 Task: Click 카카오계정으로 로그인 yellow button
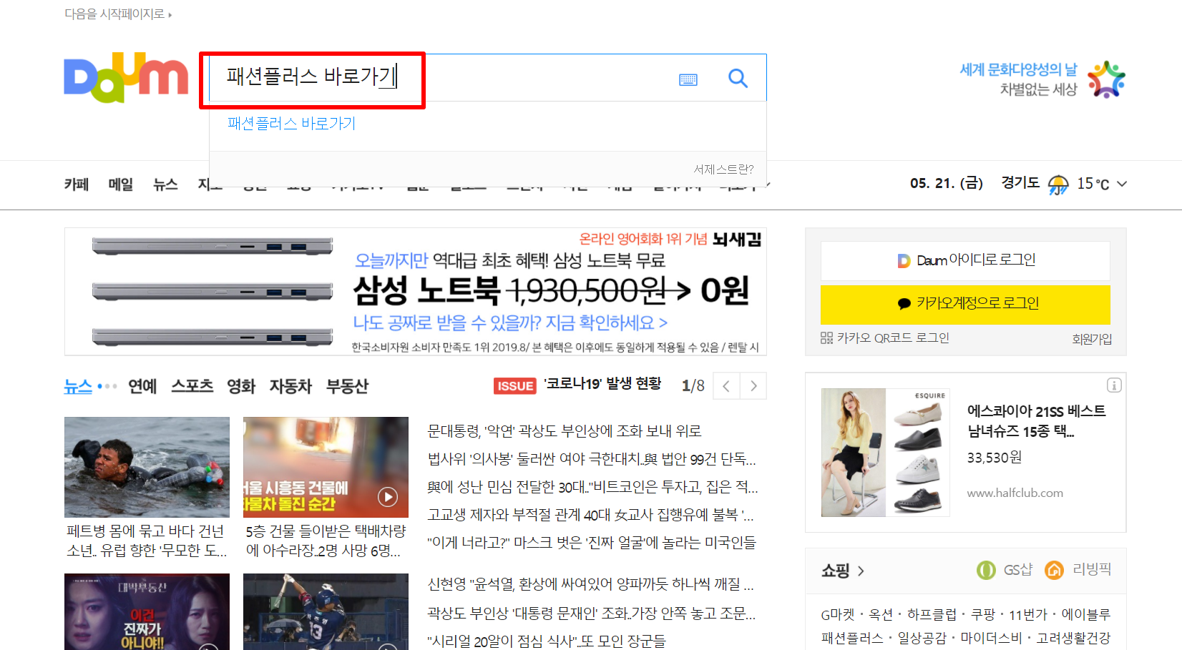point(965,304)
